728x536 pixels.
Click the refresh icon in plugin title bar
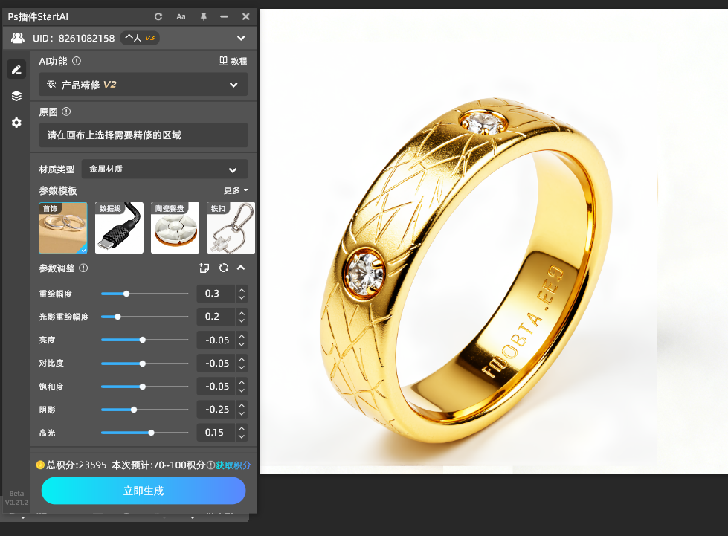tap(158, 16)
